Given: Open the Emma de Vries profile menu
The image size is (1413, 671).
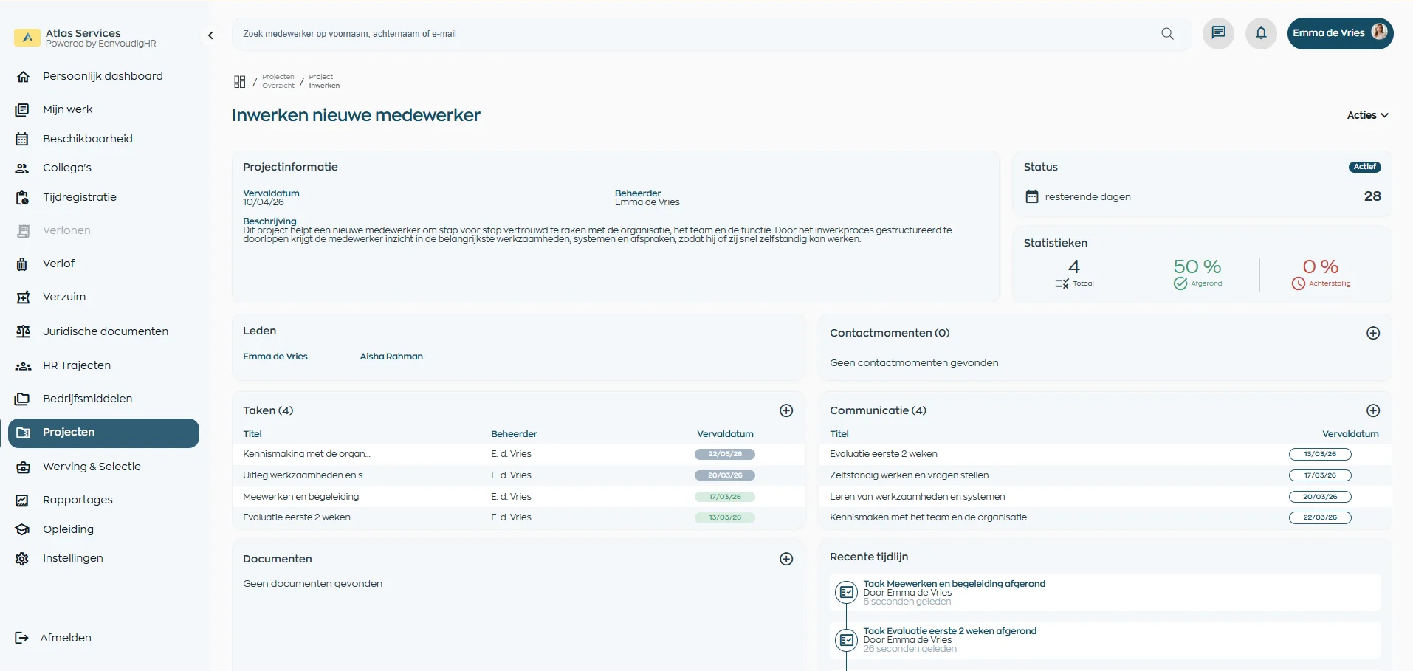Looking at the screenshot, I should (1340, 32).
